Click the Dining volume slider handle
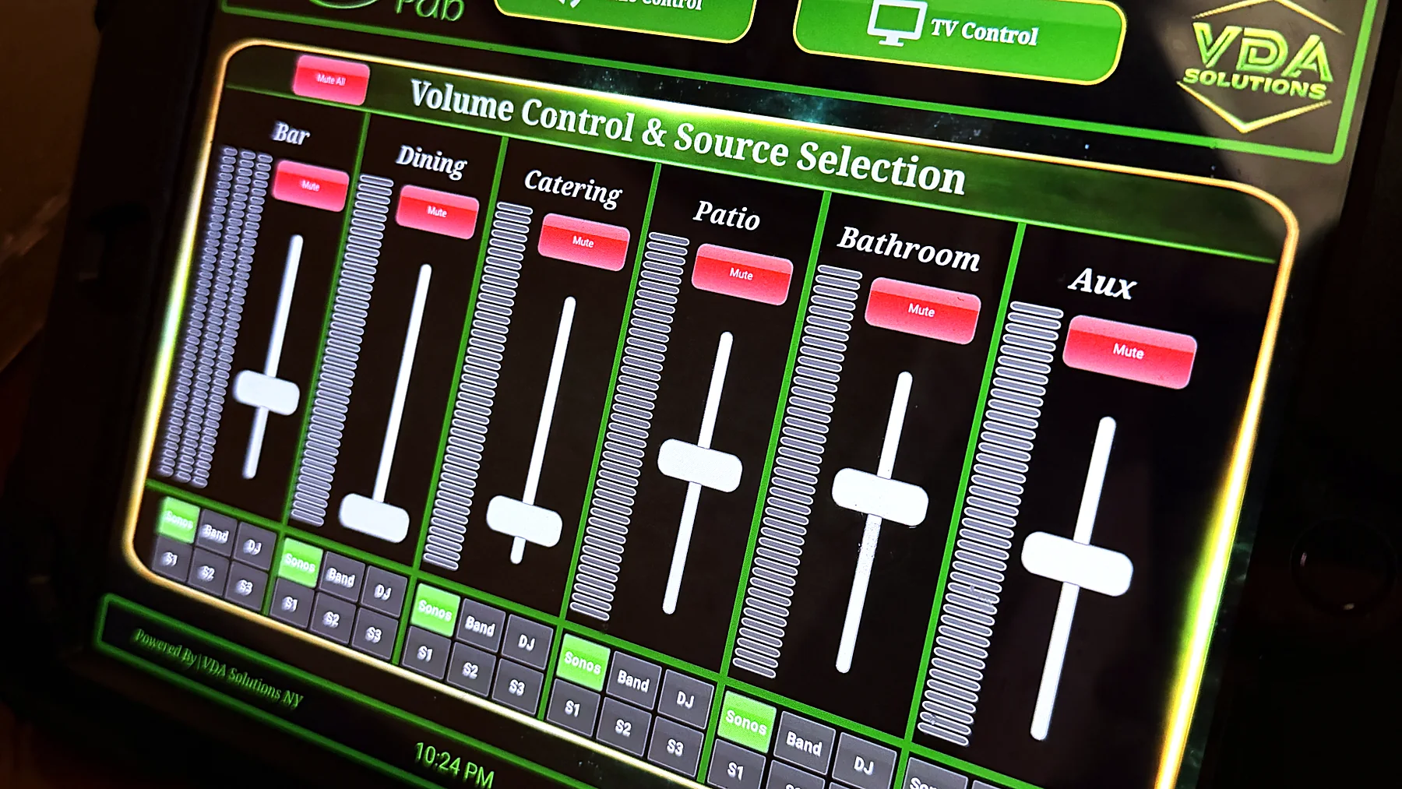The image size is (1402, 789). pos(375,517)
